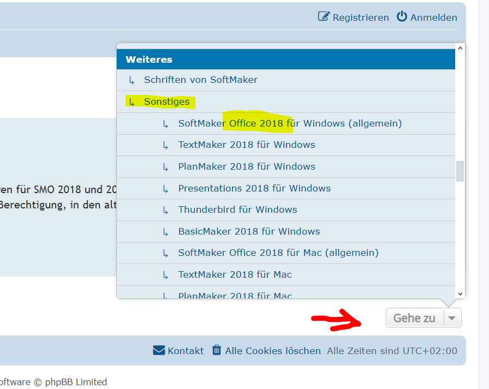Click the phpBB Limited footer link

(76, 382)
